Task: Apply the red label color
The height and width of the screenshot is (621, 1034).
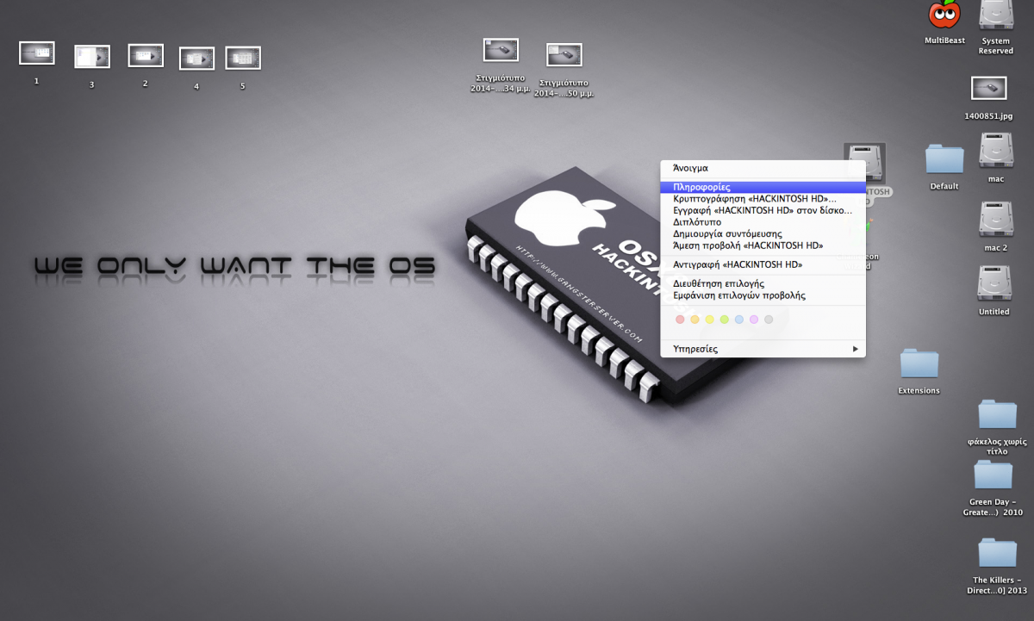Action: (x=680, y=320)
